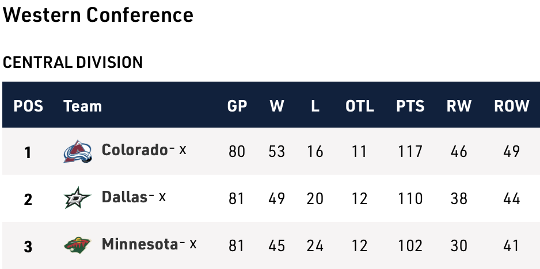Click the Western Conference heading
The height and width of the screenshot is (269, 540).
(98, 16)
